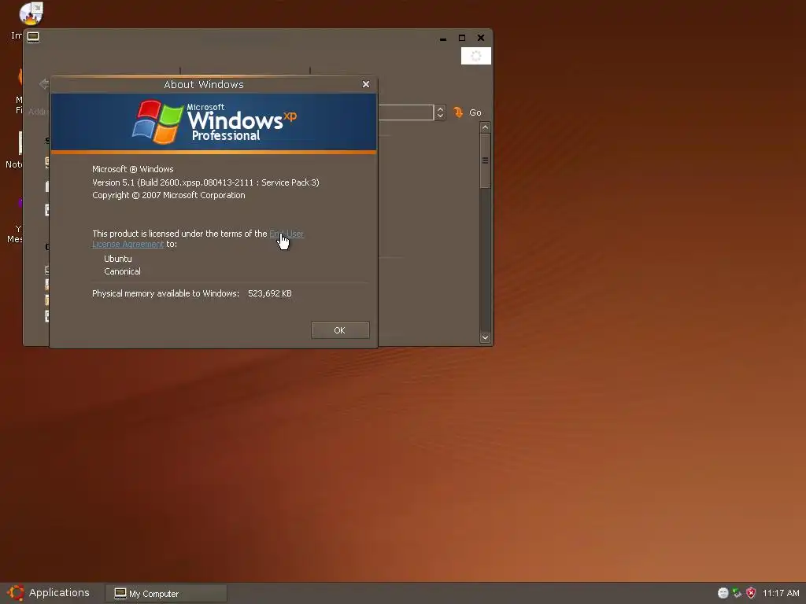Click the My Computer title bar icon
The image size is (806, 604).
pyautogui.click(x=33, y=37)
